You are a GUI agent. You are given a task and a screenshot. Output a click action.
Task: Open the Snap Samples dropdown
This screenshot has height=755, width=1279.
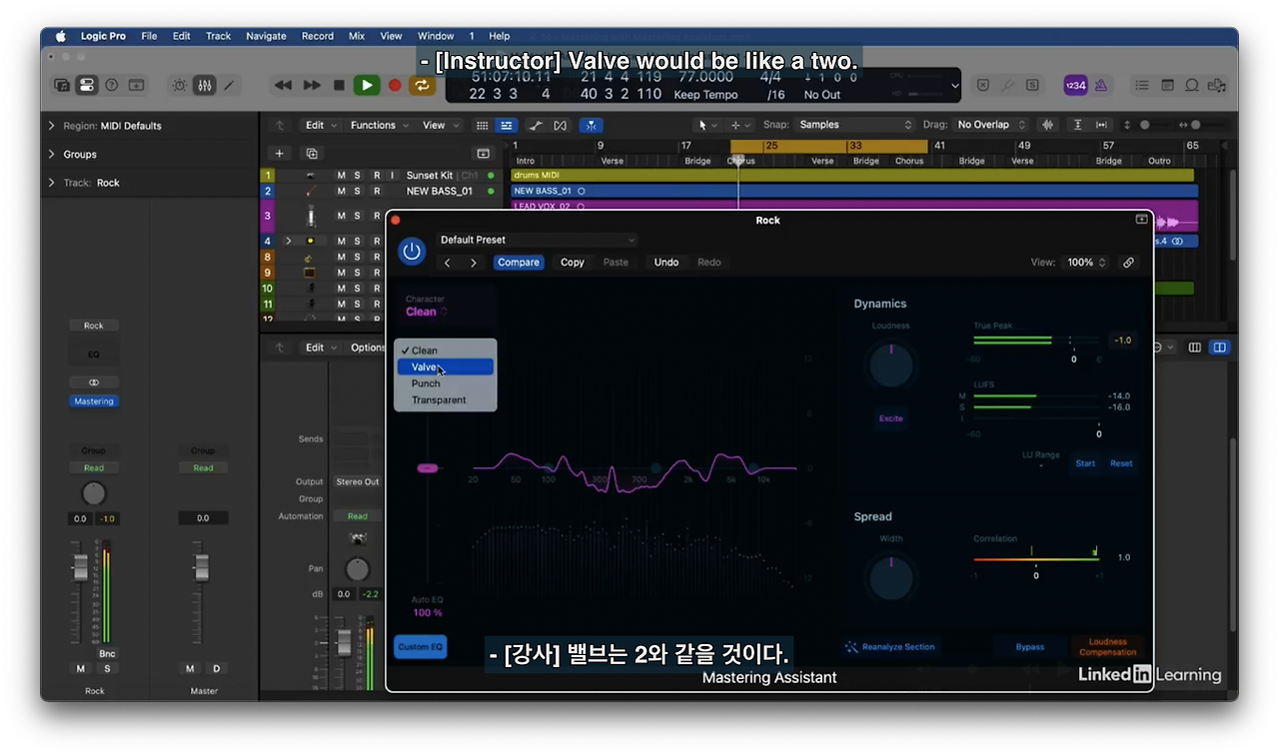854,125
